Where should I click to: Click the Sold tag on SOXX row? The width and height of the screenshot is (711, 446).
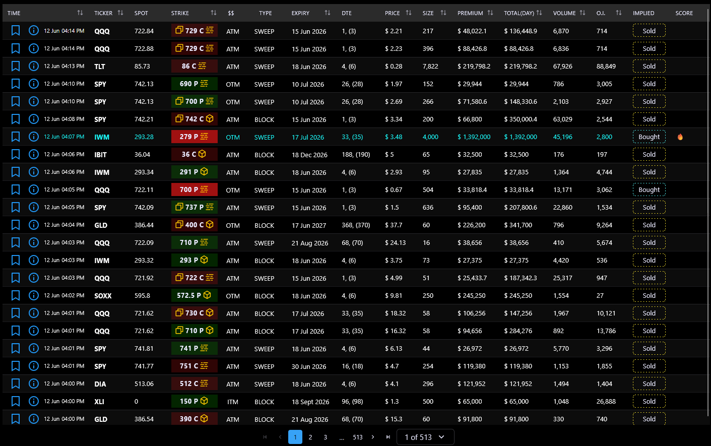coord(649,295)
